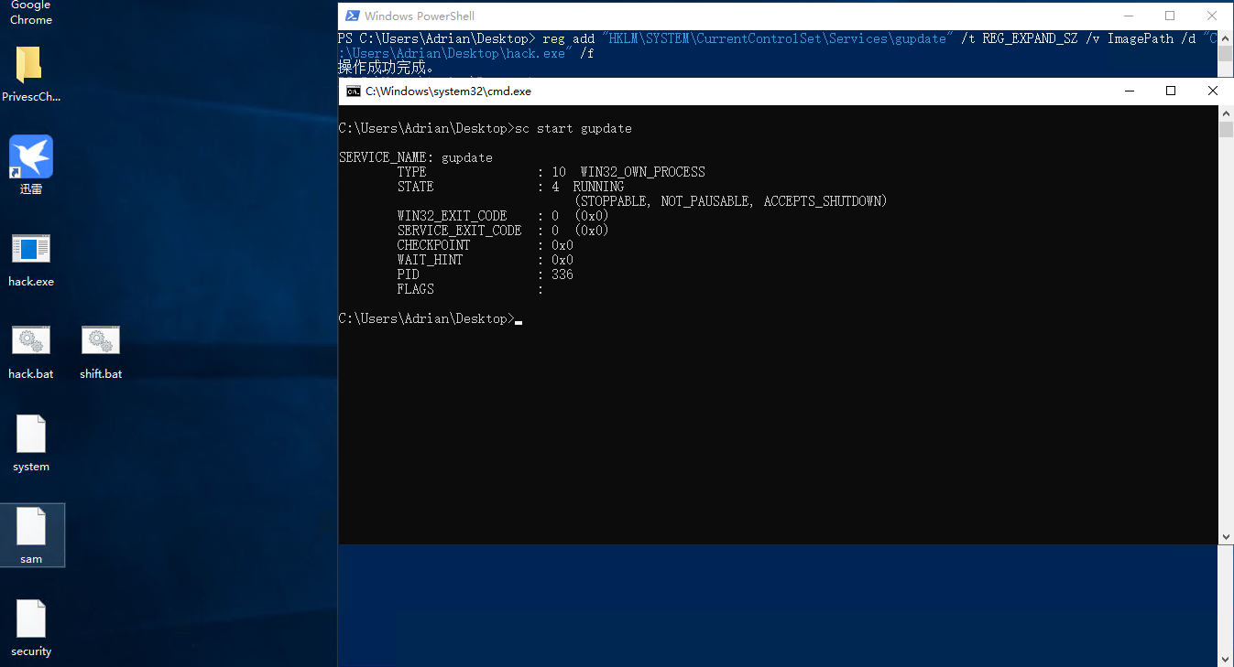Click the WIN32_EXIT_CODE line
Image resolution: width=1234 pixels, height=667 pixels.
(502, 216)
